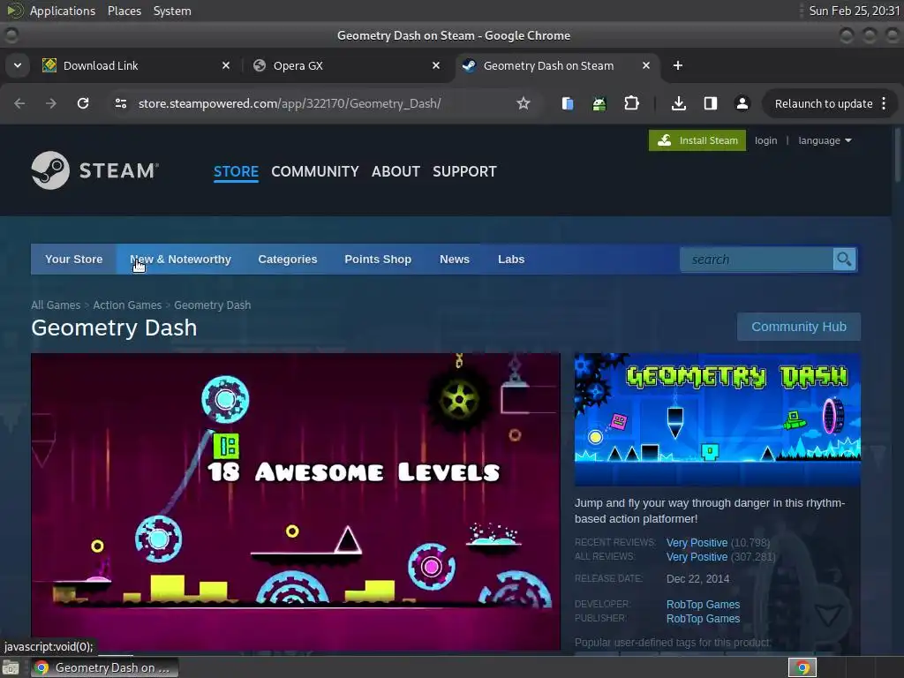The image size is (904, 678).
Task: Click the page vertical scrollbar
Action: (x=898, y=155)
